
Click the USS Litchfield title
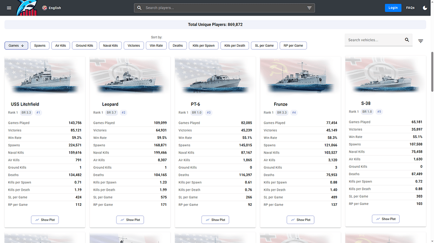(25, 104)
